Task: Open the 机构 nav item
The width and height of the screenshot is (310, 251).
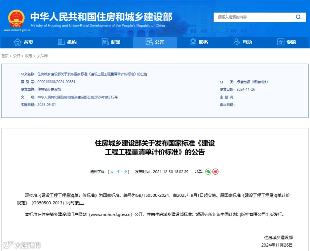Action: coord(67,42)
